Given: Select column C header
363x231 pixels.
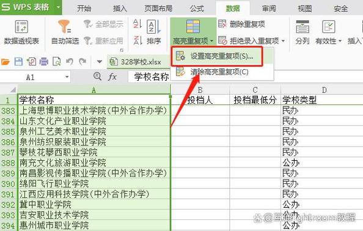Looking at the screenshot, I should pyautogui.click(x=255, y=90).
